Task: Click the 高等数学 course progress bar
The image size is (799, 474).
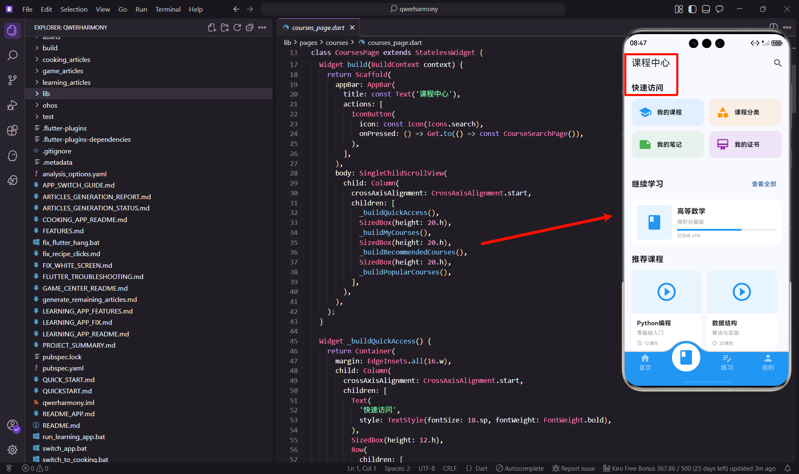Action: pyautogui.click(x=726, y=230)
